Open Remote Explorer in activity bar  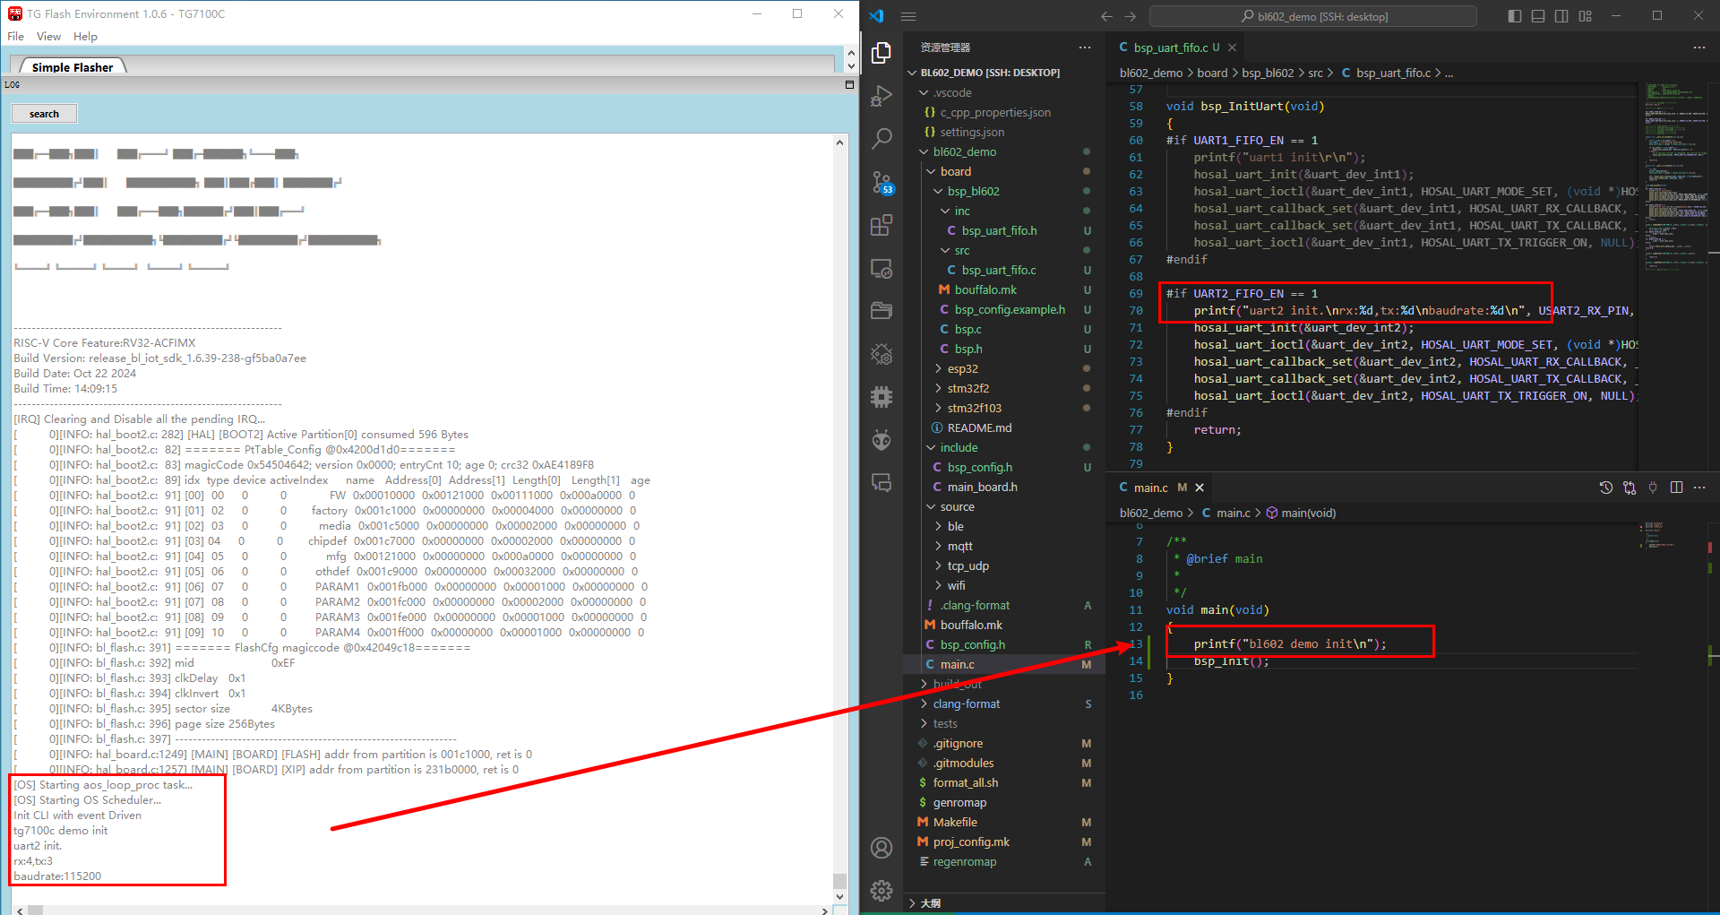(x=881, y=268)
